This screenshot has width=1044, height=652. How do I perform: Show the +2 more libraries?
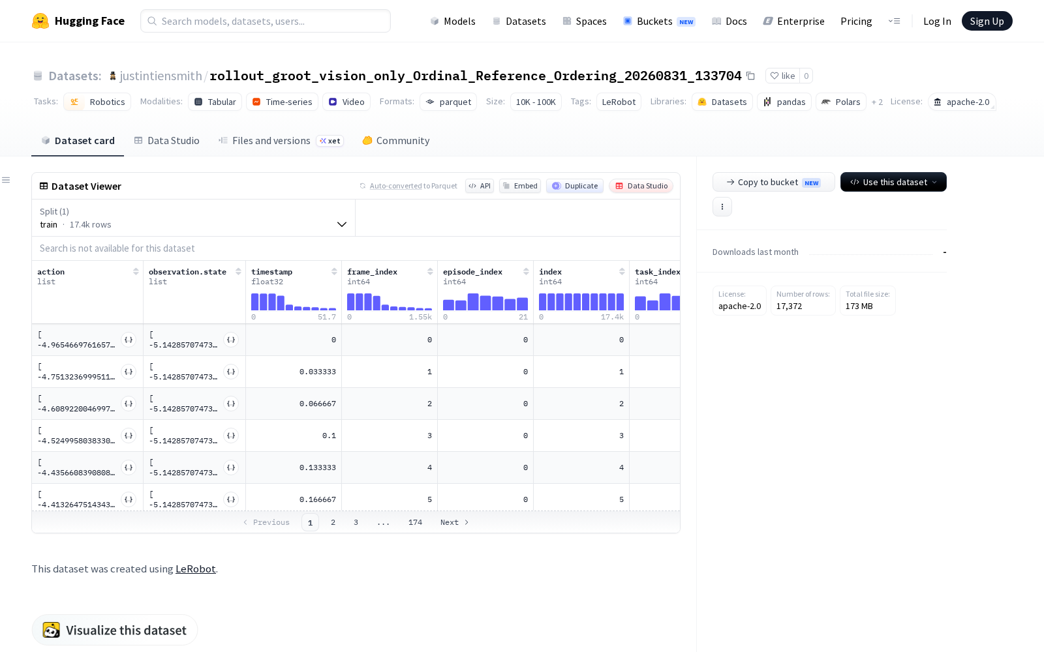click(877, 102)
